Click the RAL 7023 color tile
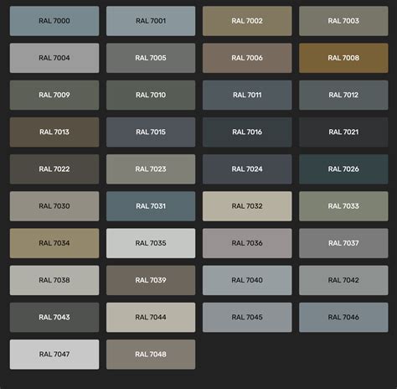Image resolution: width=397 pixels, height=389 pixels. (x=151, y=169)
